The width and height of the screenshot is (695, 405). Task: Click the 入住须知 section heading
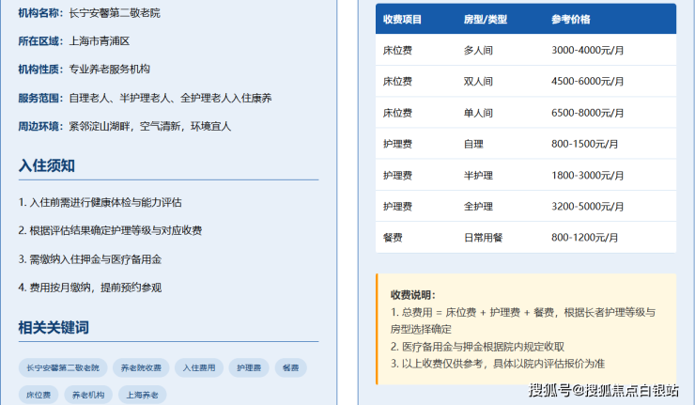tap(47, 166)
